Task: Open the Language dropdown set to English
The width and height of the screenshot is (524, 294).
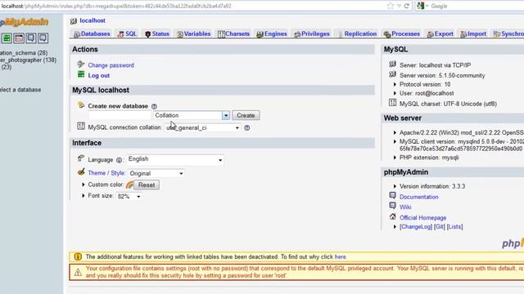Action: [x=175, y=160]
